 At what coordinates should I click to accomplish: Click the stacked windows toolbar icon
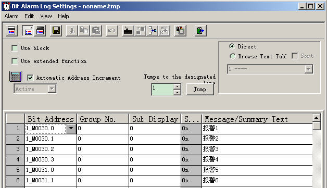coord(180,31)
